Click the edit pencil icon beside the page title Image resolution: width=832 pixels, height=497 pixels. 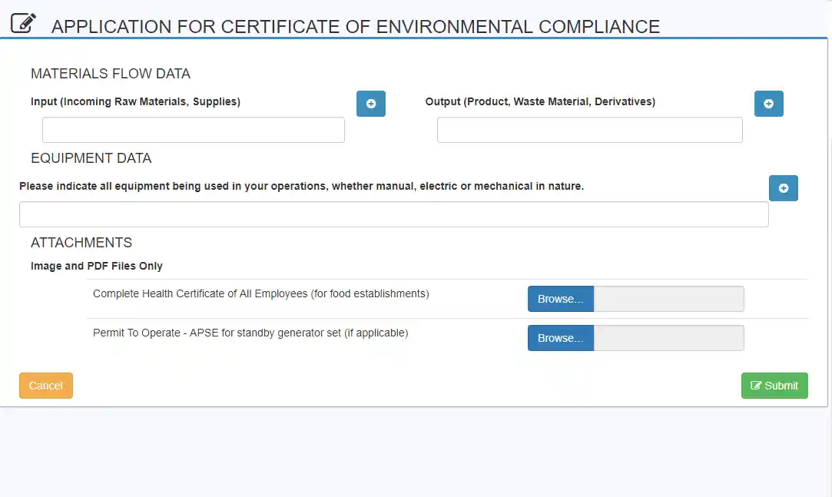pyautogui.click(x=23, y=23)
